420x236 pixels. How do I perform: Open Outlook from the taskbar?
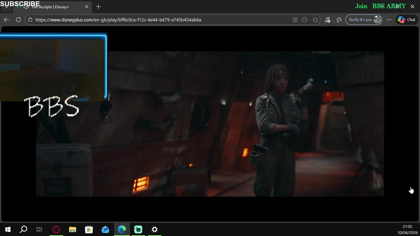(105, 229)
